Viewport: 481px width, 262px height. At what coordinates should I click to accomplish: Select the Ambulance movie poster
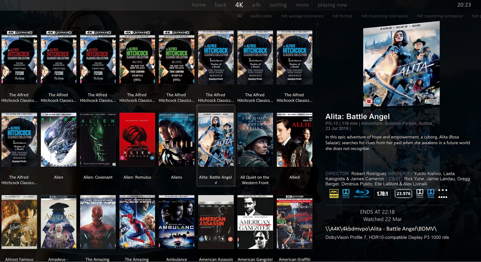[177, 222]
